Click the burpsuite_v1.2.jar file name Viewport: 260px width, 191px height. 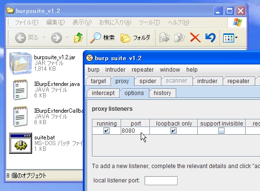point(55,57)
